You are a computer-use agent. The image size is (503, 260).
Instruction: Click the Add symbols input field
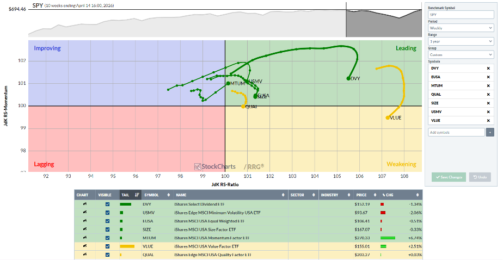[456, 132]
